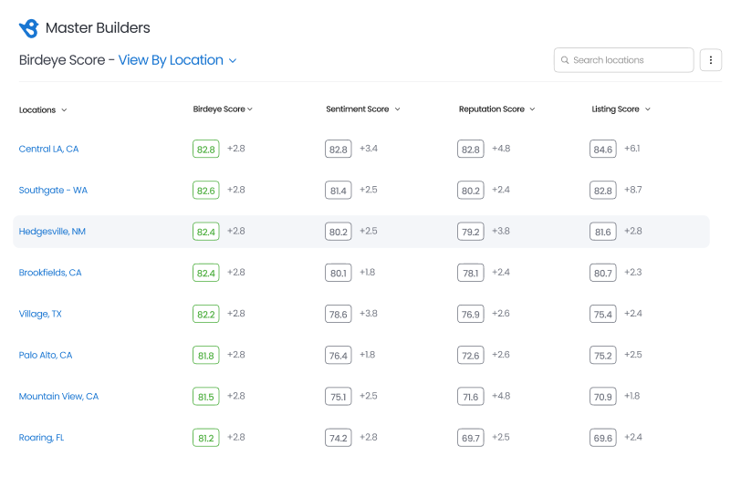The width and height of the screenshot is (741, 477).
Task: Click Hedgesville's Sentiment score 80.2
Action: pyautogui.click(x=339, y=232)
